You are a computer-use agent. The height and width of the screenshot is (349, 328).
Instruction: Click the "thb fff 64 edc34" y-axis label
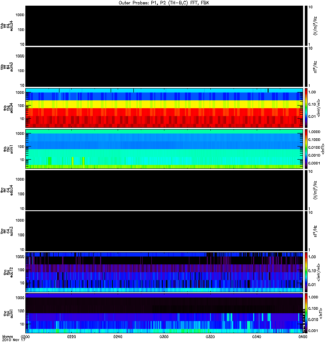click(7, 26)
